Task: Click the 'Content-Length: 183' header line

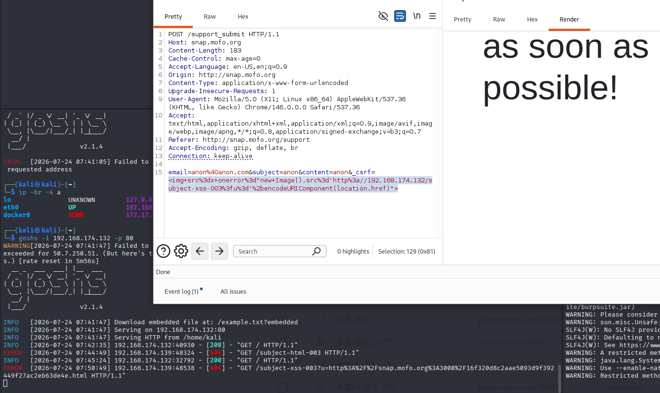Action: point(205,50)
